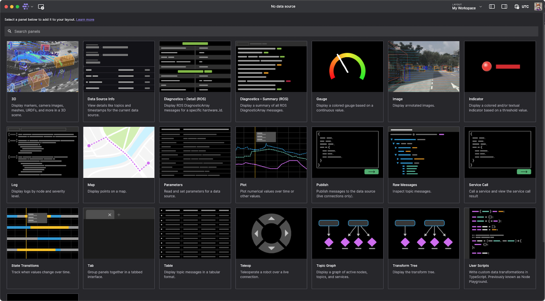This screenshot has width=545, height=301.
Task: Open the Learn more link
Action: (x=85, y=20)
